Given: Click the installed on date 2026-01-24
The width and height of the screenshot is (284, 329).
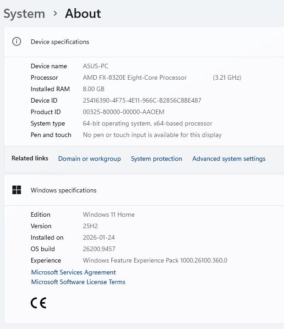Looking at the screenshot, I should (x=99, y=237).
